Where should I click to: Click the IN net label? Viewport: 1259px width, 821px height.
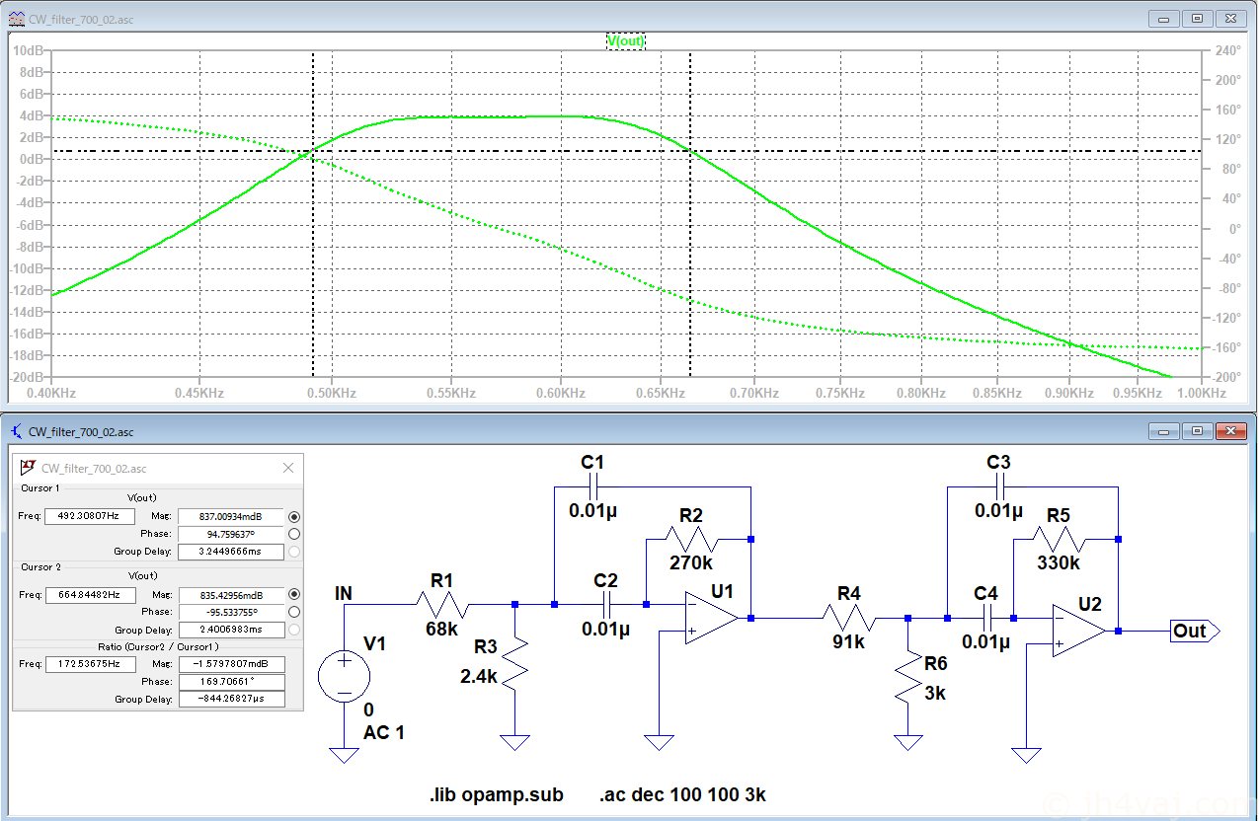344,594
